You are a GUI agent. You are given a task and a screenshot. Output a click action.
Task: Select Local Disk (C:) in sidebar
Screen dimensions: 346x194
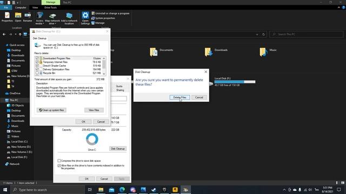pyautogui.click(x=19, y=142)
